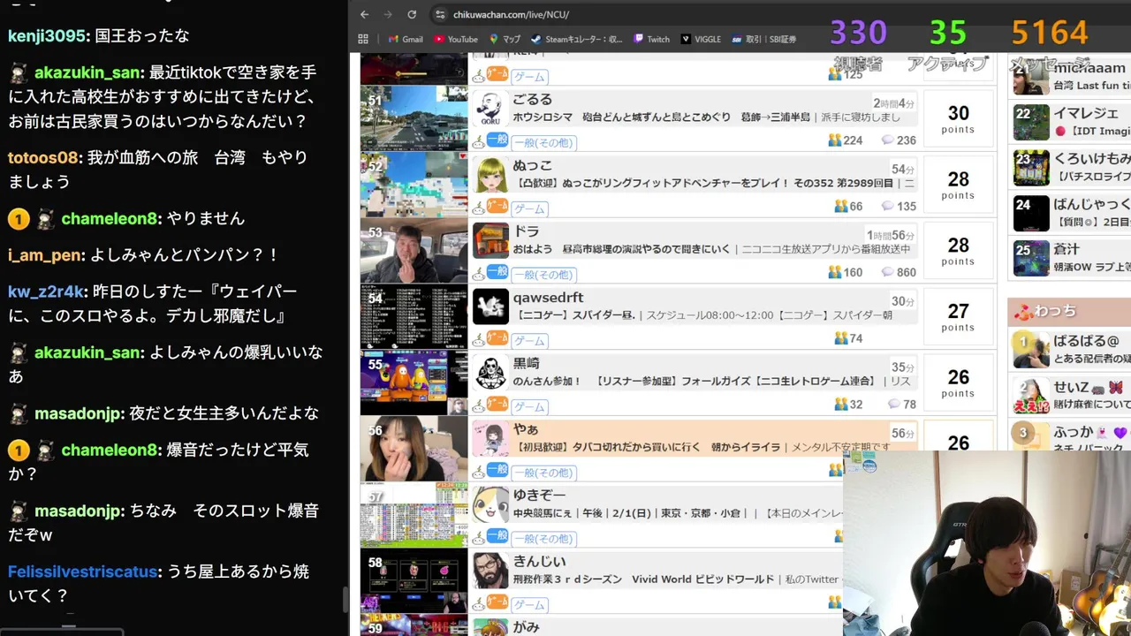Open sidebar item 25 蒼汁
The image size is (1131, 636).
point(1071,258)
